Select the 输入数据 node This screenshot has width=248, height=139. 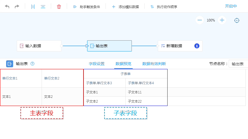coord(39,46)
